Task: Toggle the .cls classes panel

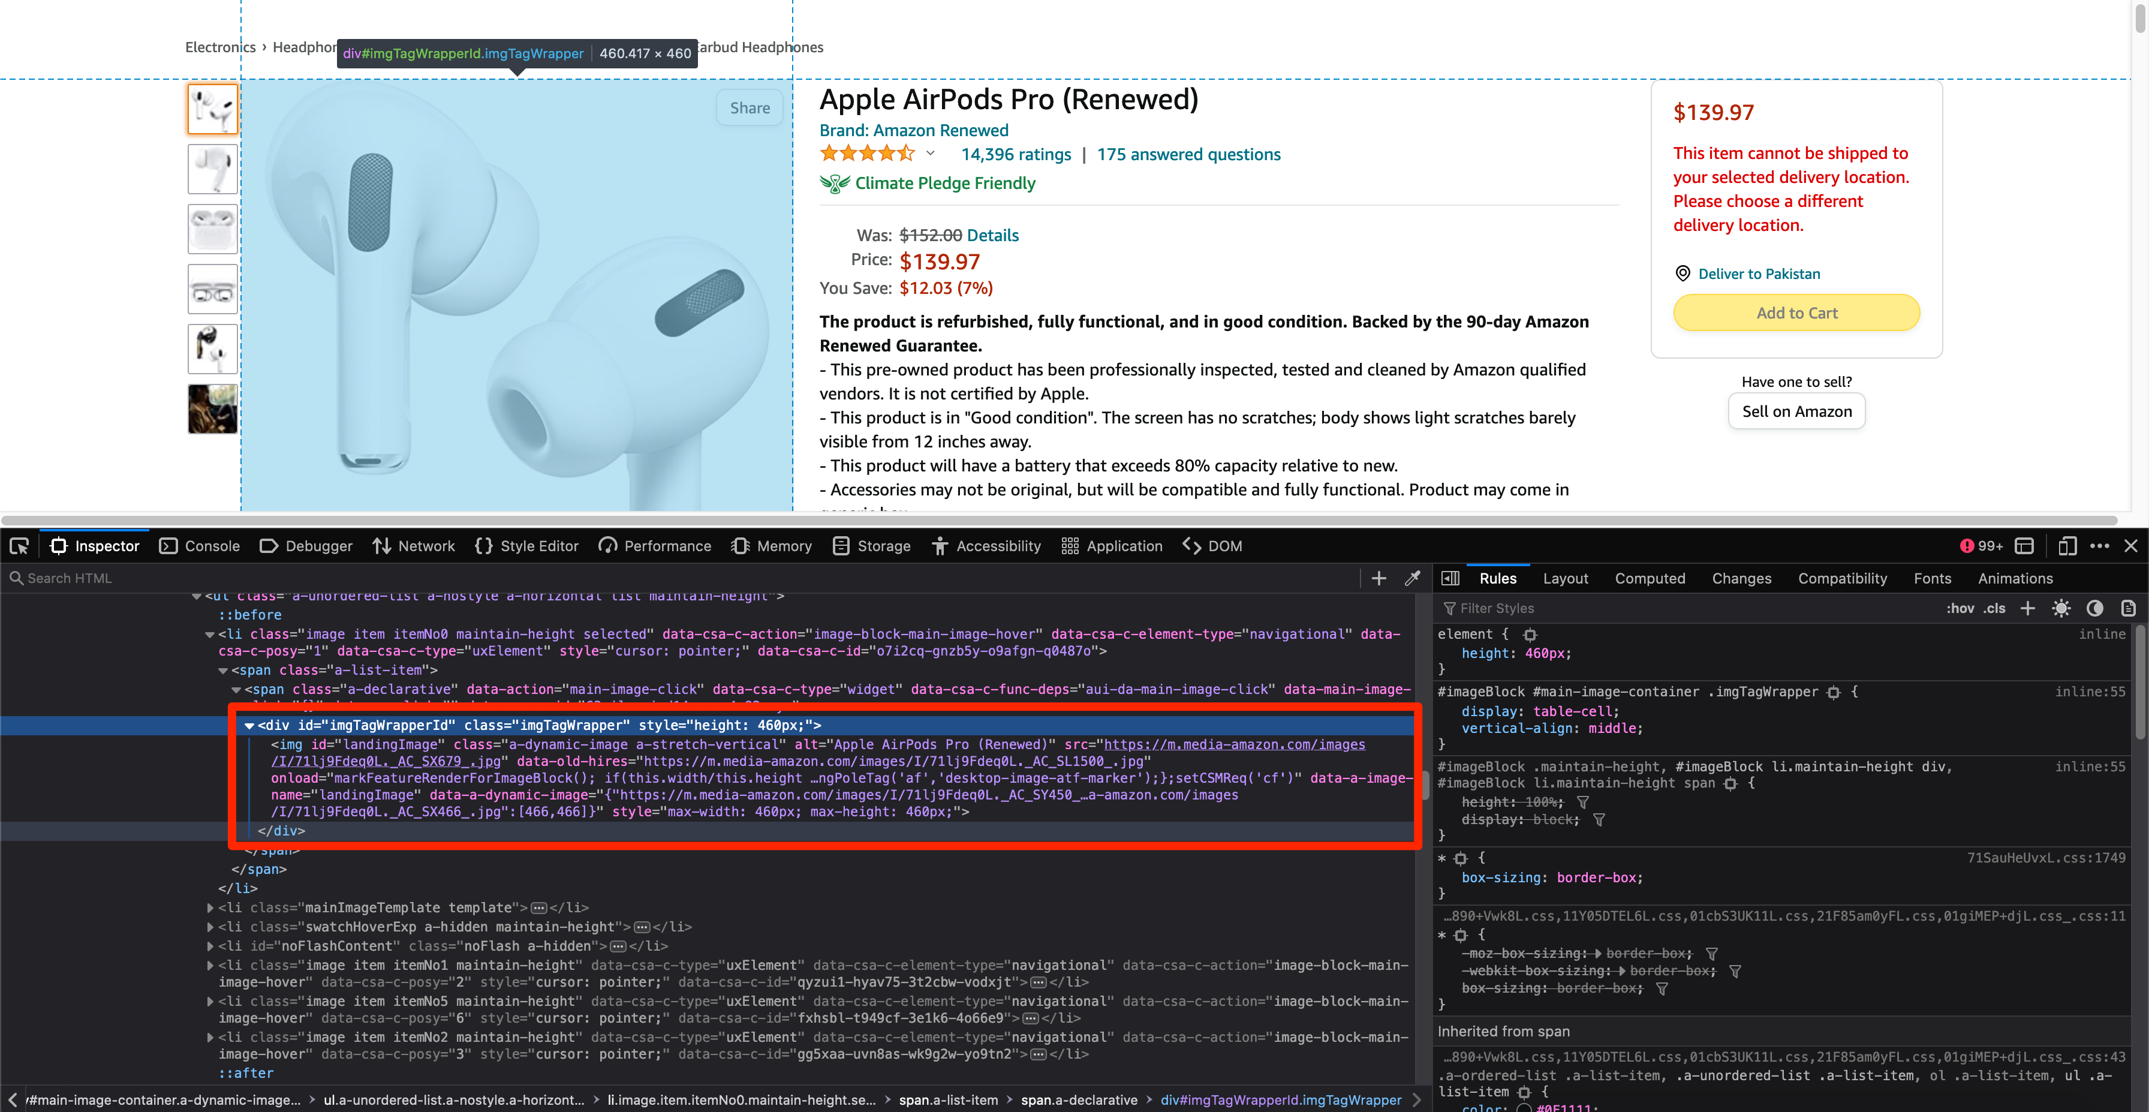Action: [x=1995, y=608]
